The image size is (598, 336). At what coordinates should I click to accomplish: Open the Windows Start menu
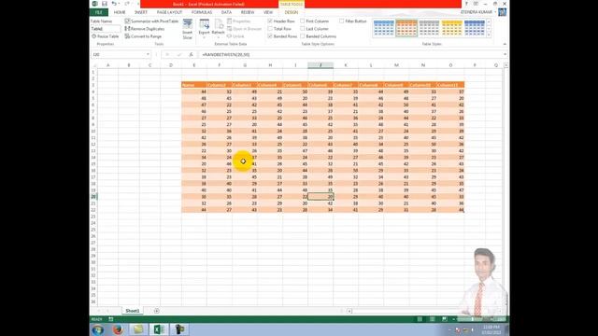tap(98, 329)
